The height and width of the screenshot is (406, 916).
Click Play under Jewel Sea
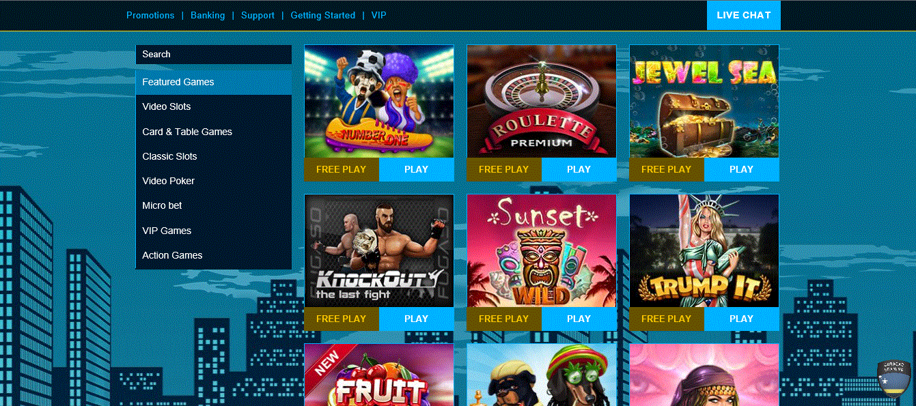click(741, 169)
